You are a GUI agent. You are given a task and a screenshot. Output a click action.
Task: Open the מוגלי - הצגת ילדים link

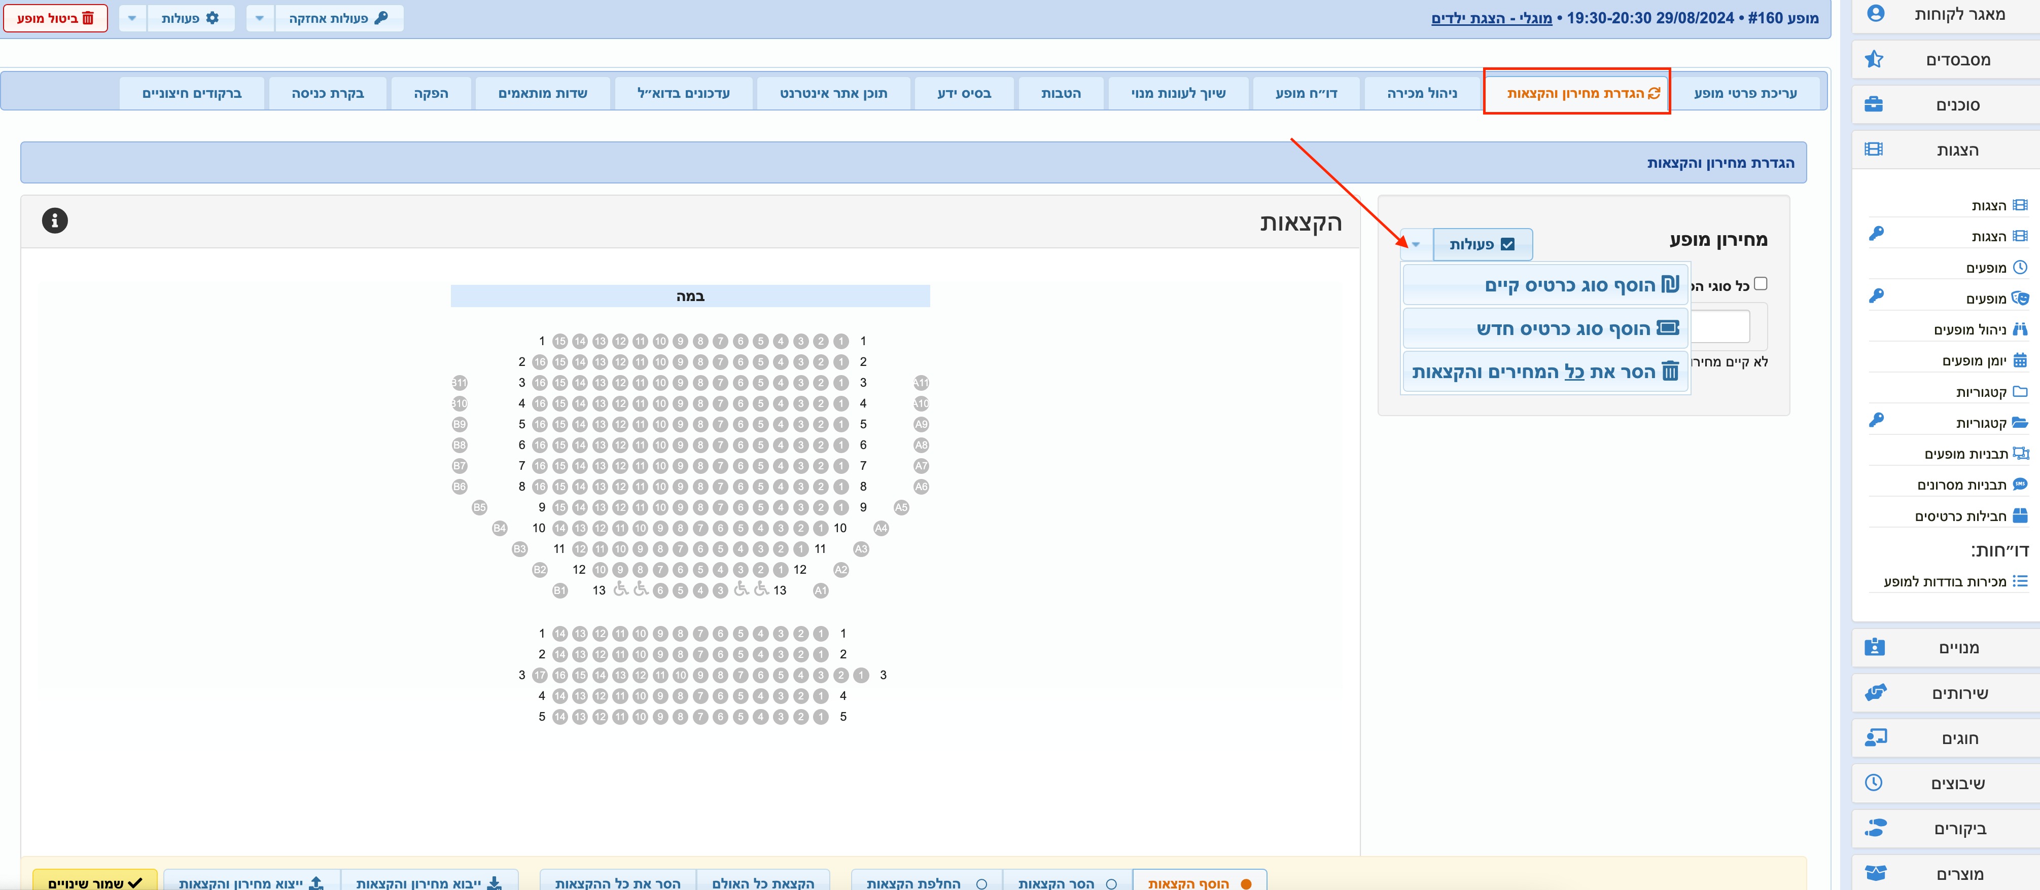pyautogui.click(x=1491, y=18)
